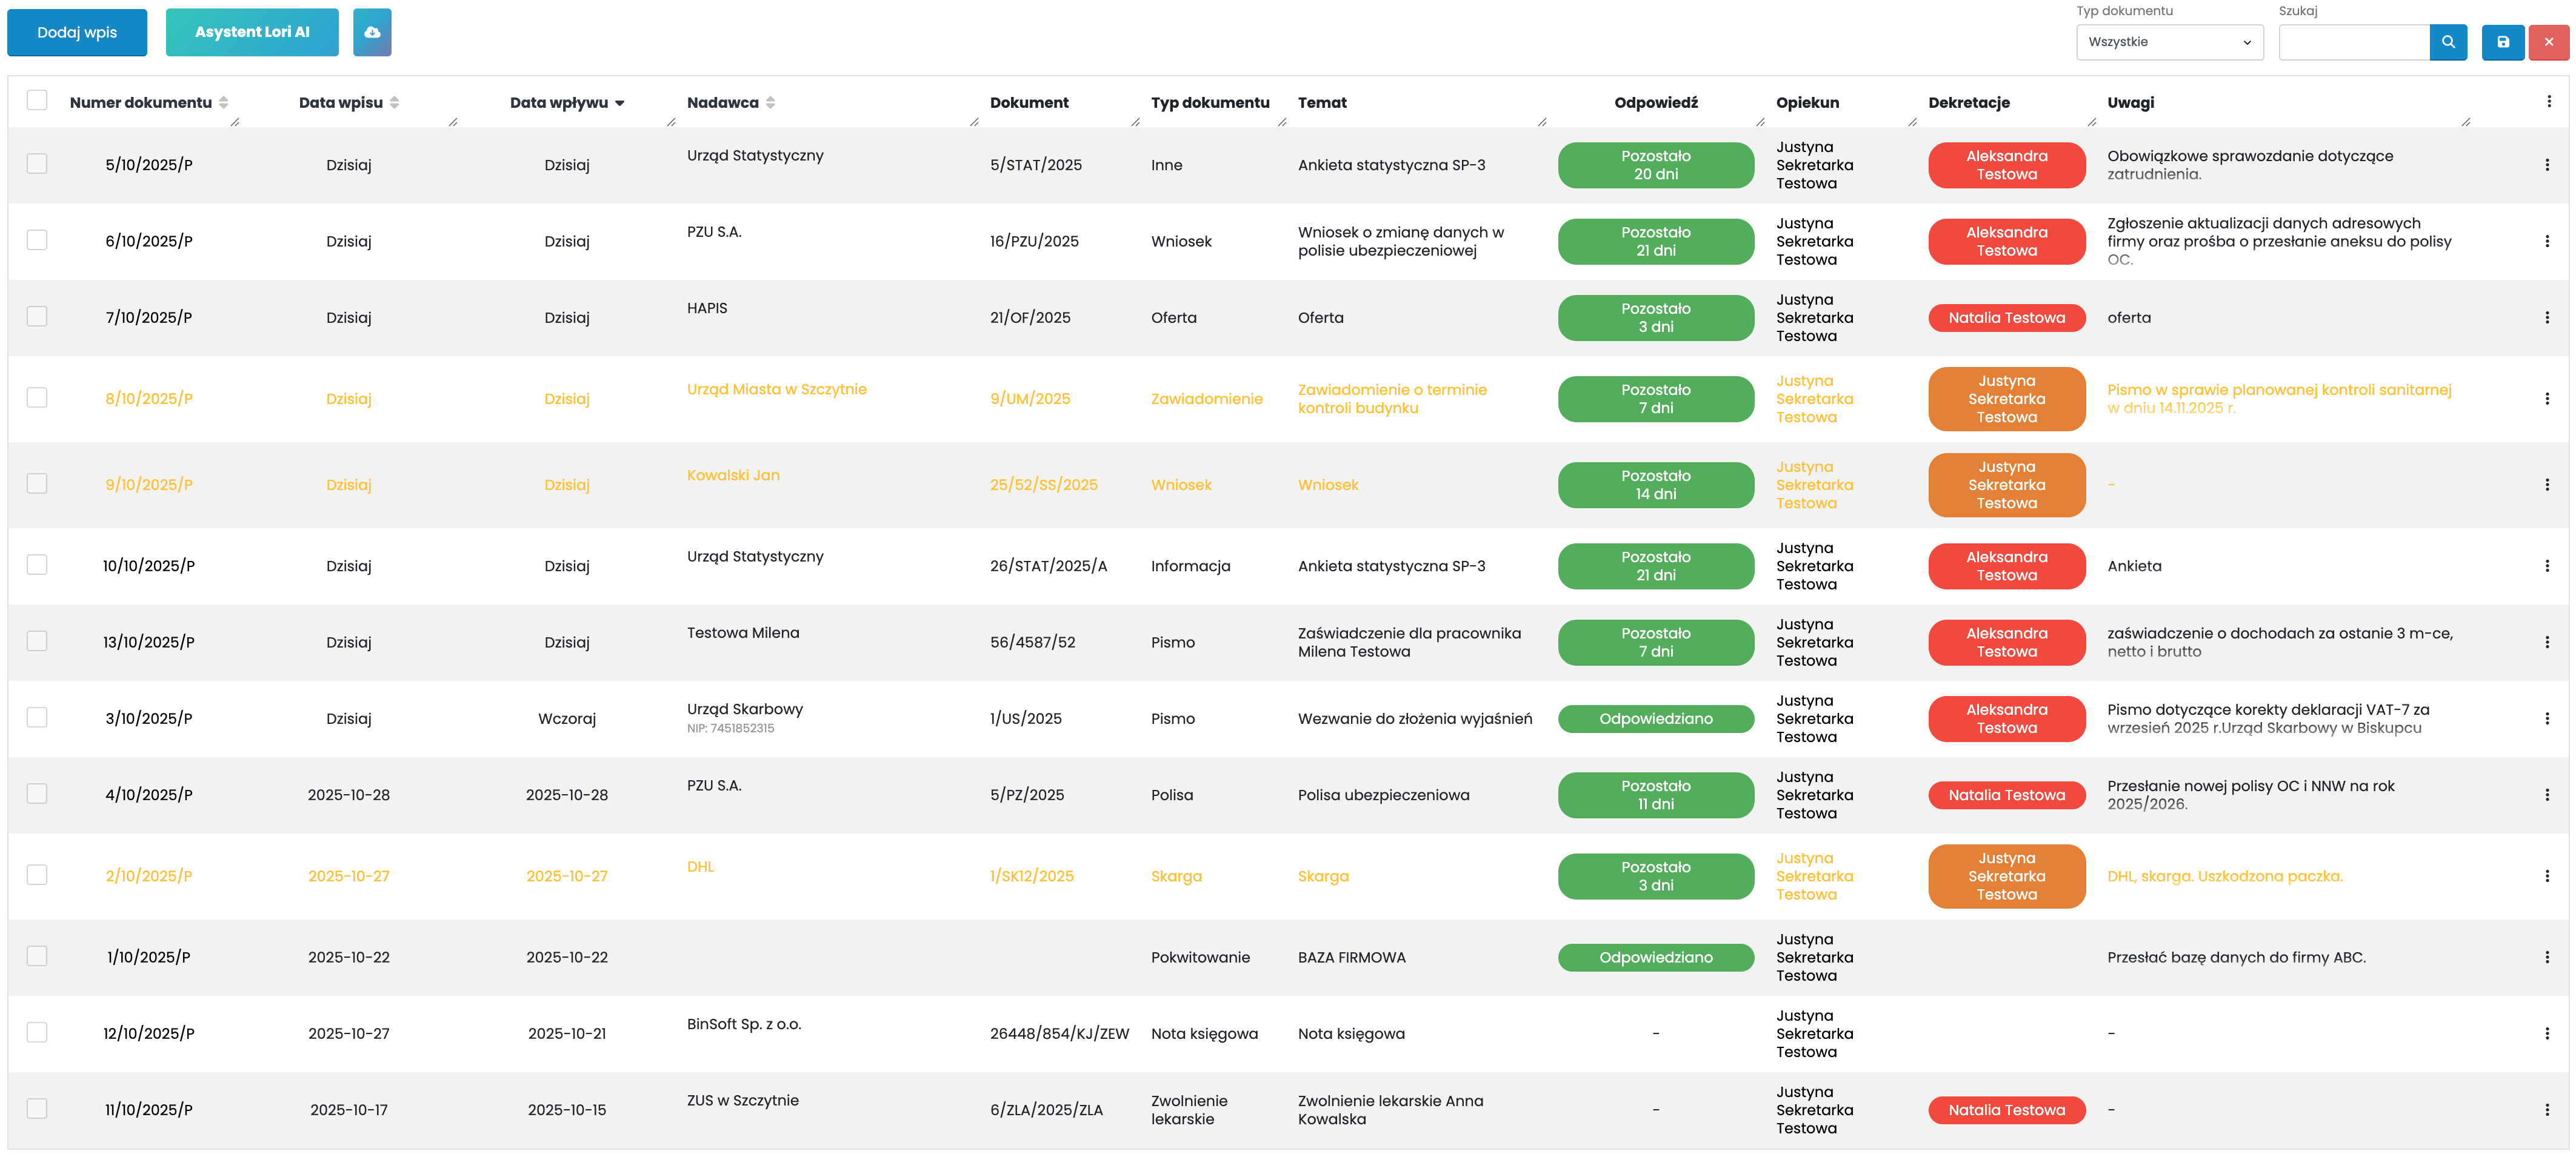The height and width of the screenshot is (1157, 2576).
Task: Open column options kebab in table header
Action: point(2548,102)
